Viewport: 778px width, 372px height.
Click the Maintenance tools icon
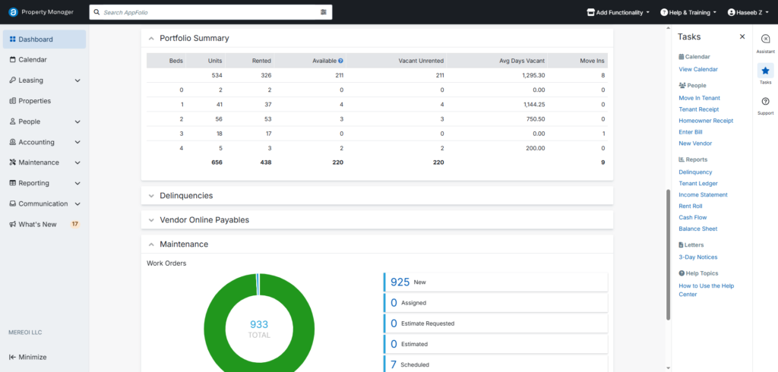(x=13, y=162)
